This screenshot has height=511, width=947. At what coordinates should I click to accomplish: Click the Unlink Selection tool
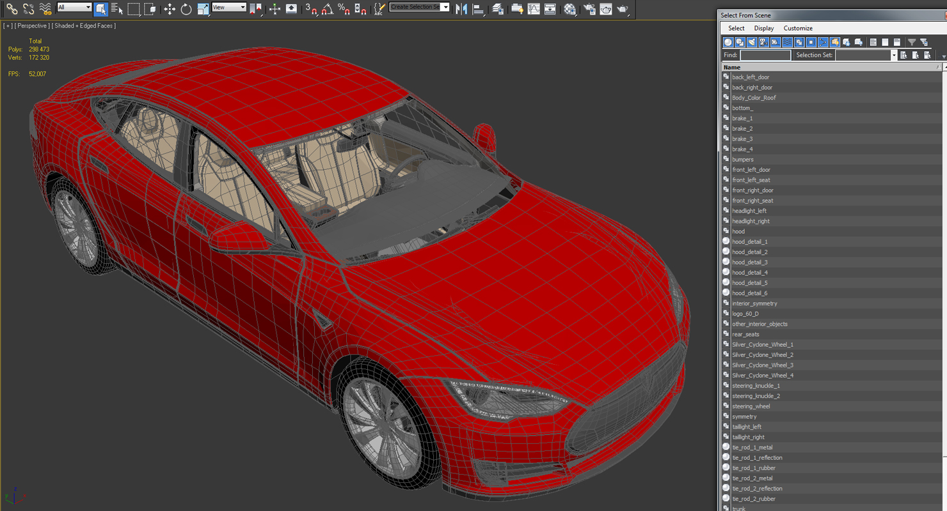tap(29, 9)
